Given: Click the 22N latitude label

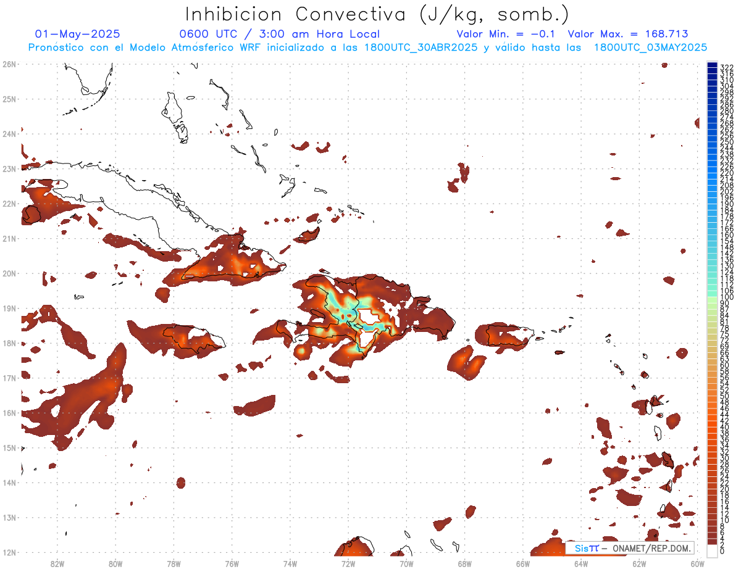Looking at the screenshot, I should [x=9, y=204].
